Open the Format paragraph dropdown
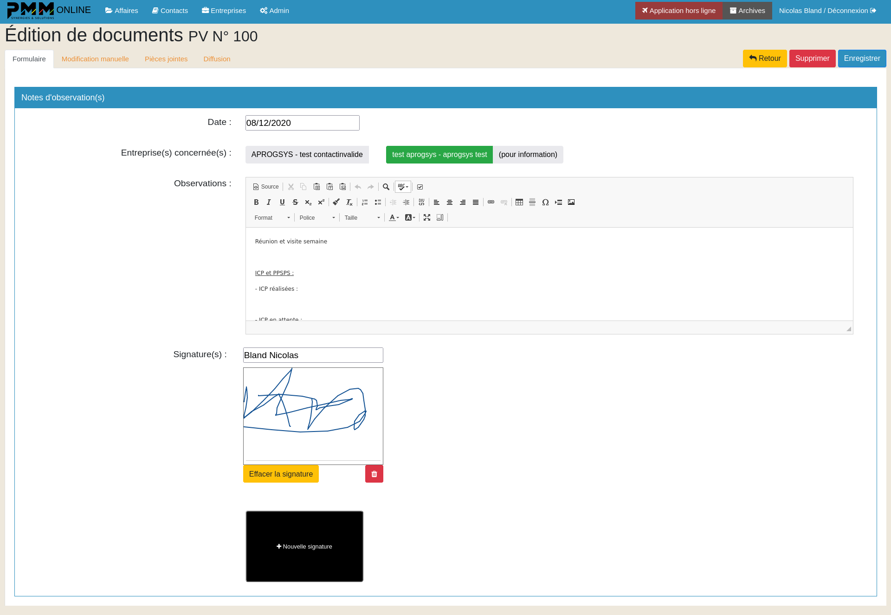 pyautogui.click(x=272, y=217)
